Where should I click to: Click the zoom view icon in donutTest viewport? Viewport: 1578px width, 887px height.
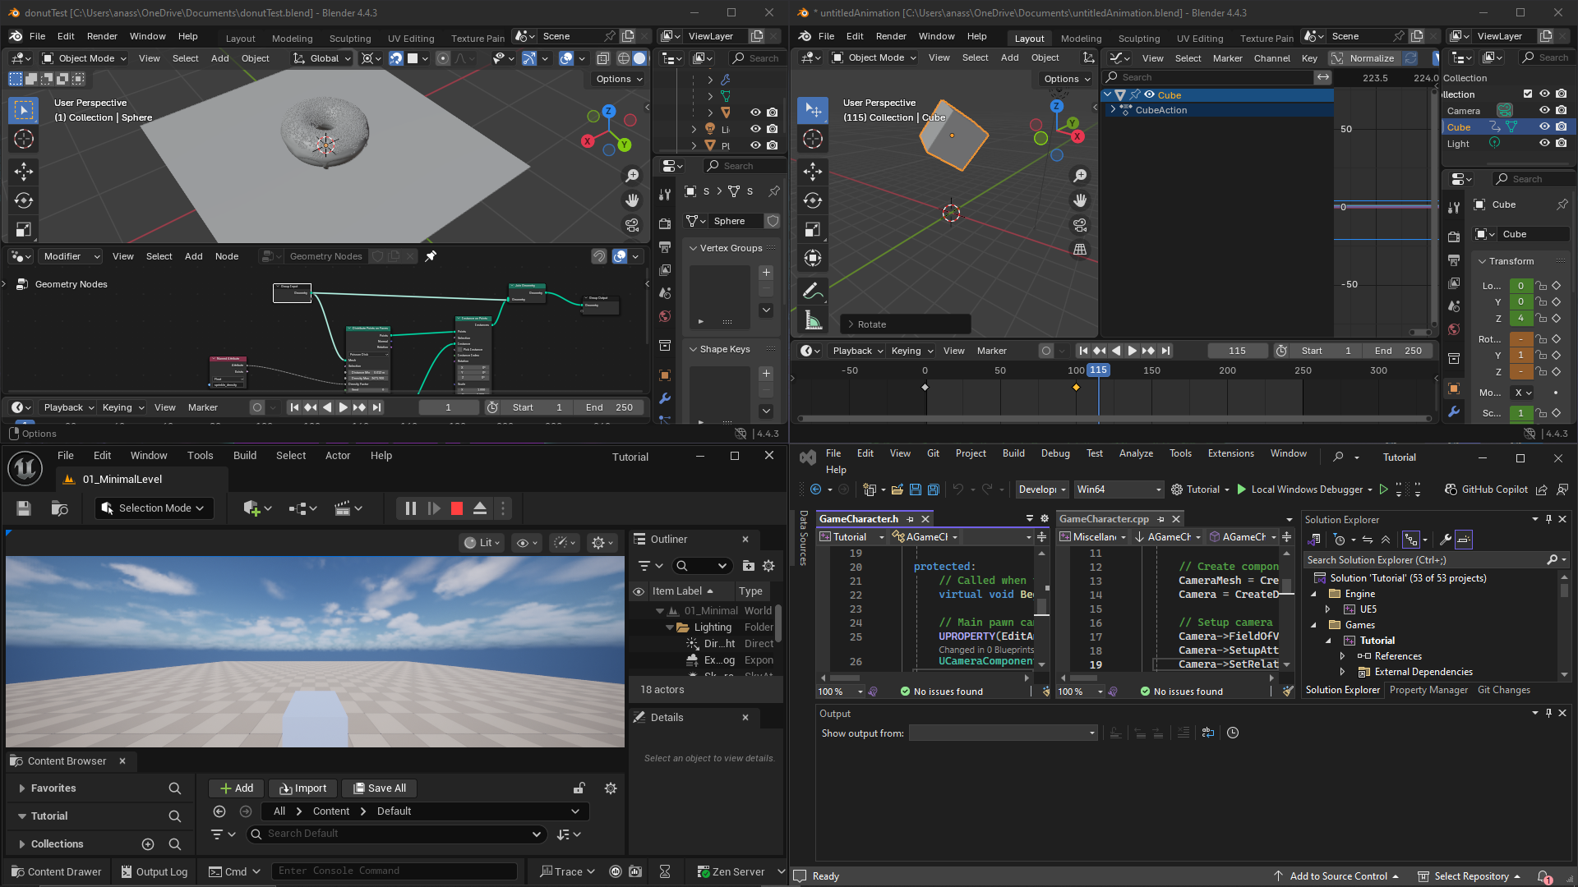632,176
